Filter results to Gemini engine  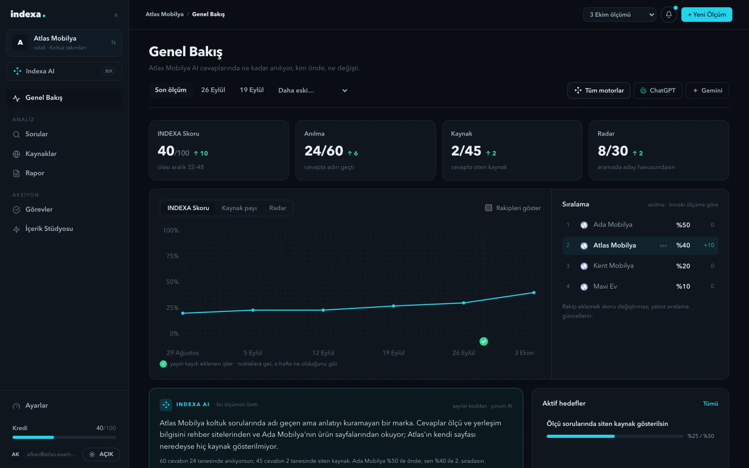[x=707, y=90]
